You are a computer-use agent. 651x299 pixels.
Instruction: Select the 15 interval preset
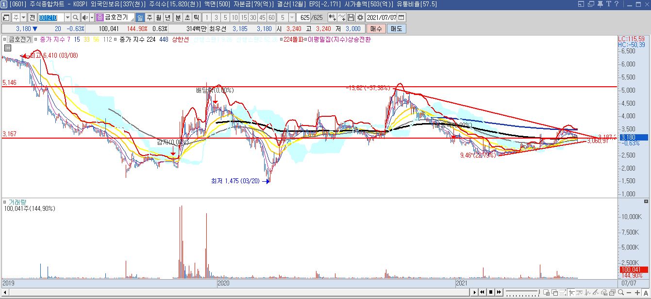tap(244, 17)
